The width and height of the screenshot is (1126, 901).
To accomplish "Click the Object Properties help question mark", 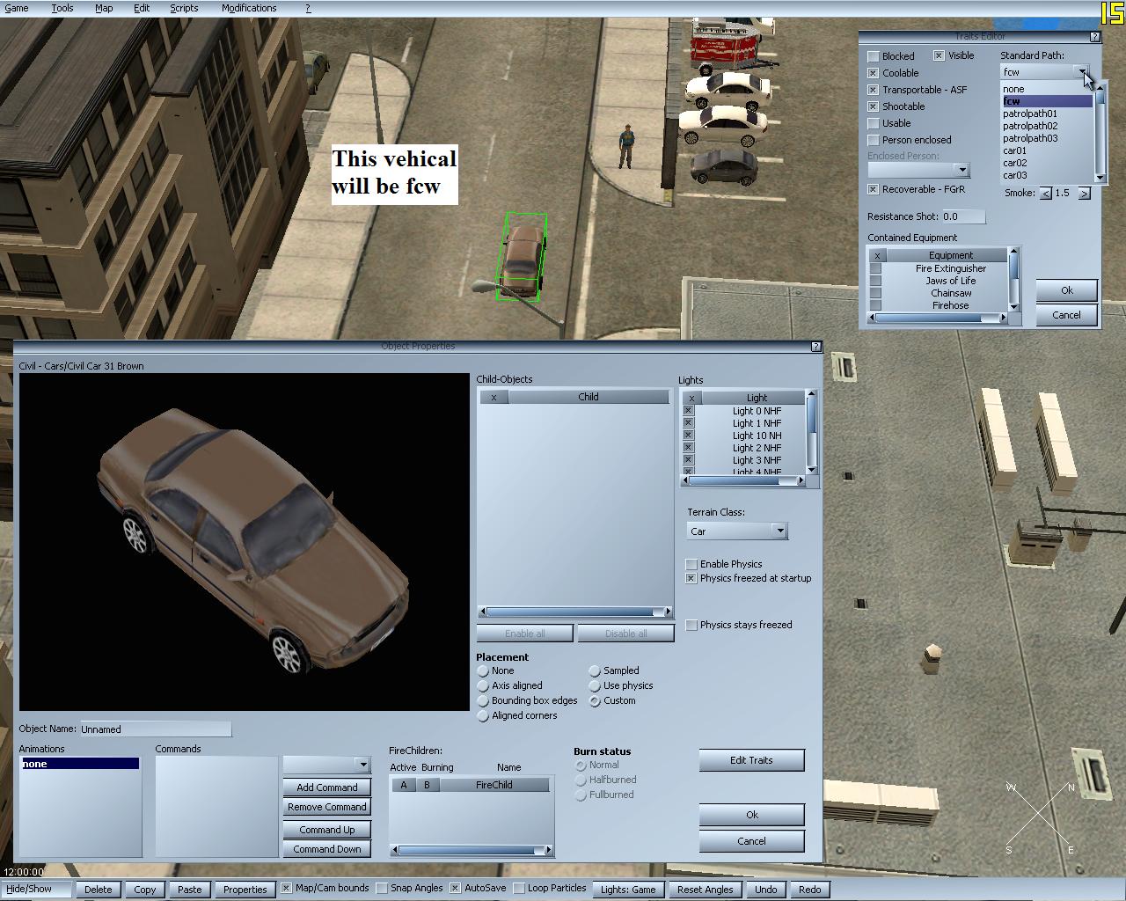I will (815, 347).
